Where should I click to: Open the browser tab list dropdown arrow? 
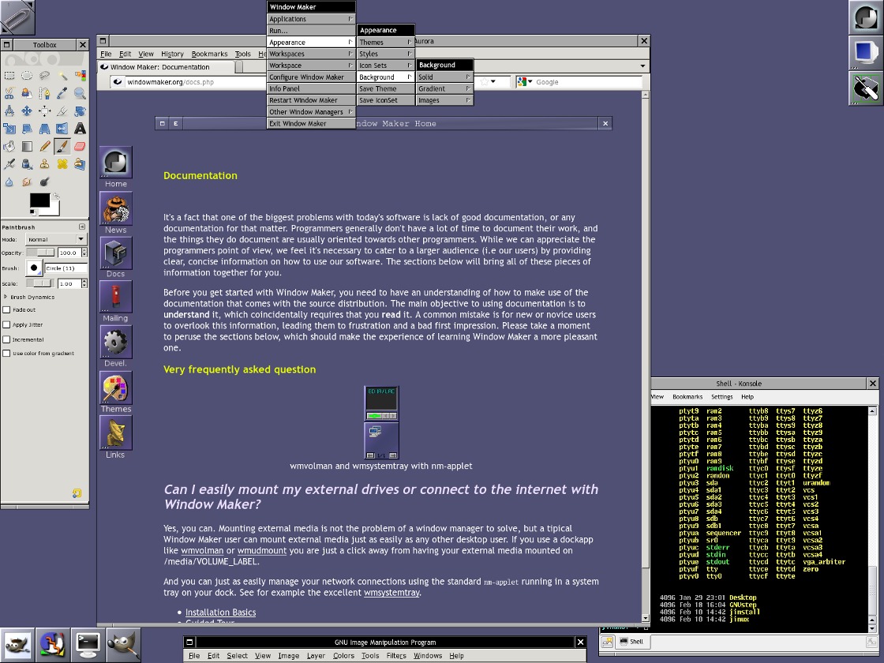[x=642, y=66]
